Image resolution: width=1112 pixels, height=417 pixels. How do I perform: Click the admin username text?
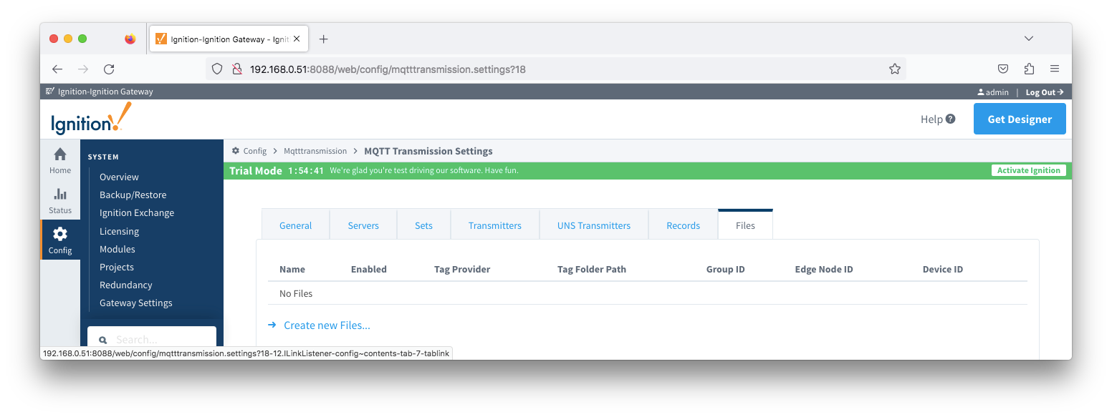(x=997, y=92)
